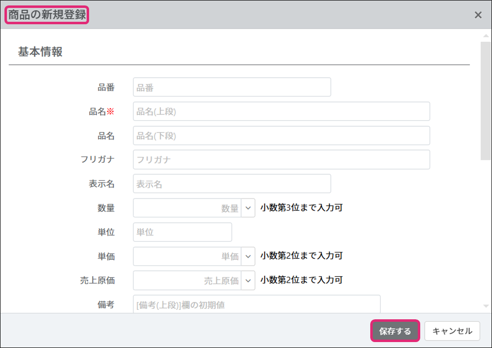Click the キャンセル button
The width and height of the screenshot is (492, 348).
pos(452,331)
